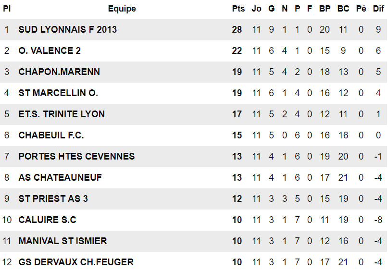The height and width of the screenshot is (272, 388).
Task: Open the O. VALENCE 2 team entry
Action: pos(50,51)
